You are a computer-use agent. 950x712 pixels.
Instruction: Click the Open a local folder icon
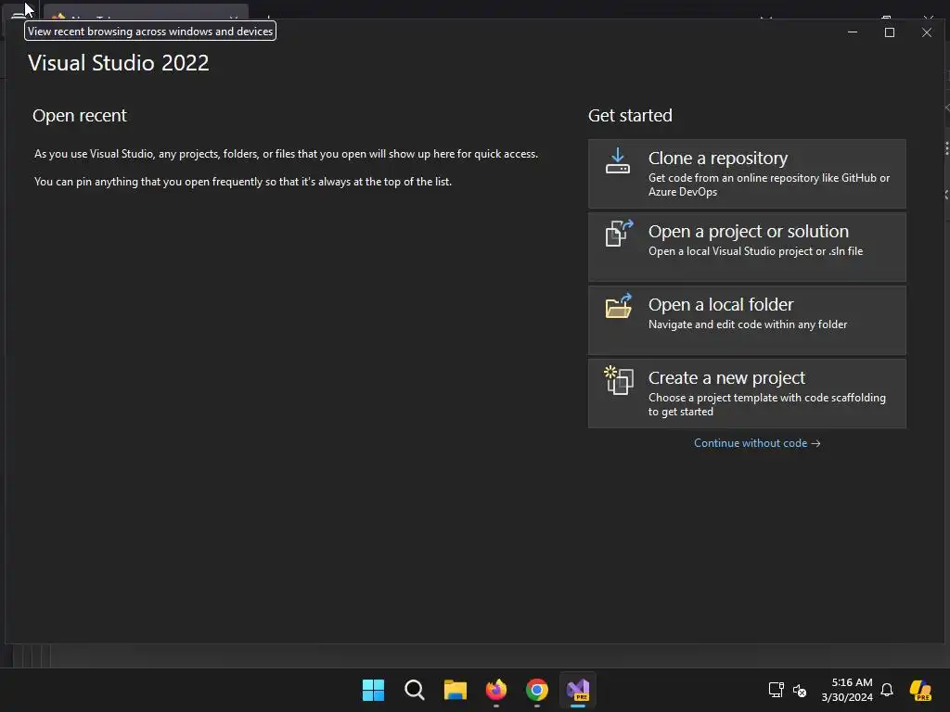point(619,306)
